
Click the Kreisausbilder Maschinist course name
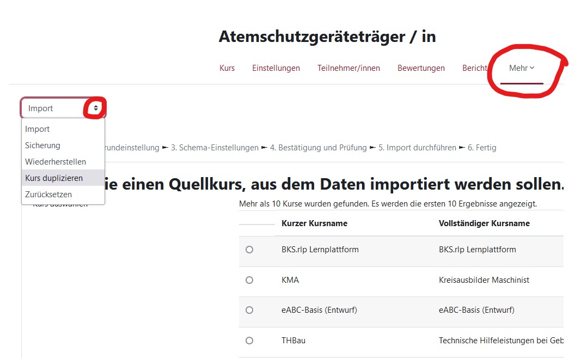click(x=484, y=280)
